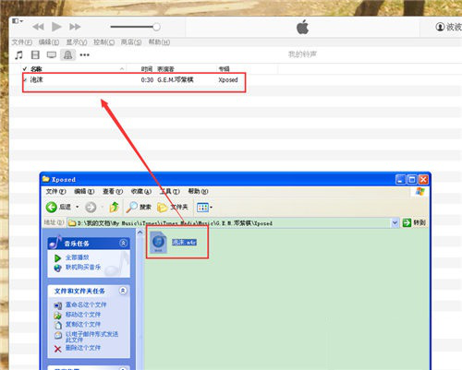Viewport: 462px width, 370px height.
Task: Sort by the 专辑 column header
Action: coord(224,69)
